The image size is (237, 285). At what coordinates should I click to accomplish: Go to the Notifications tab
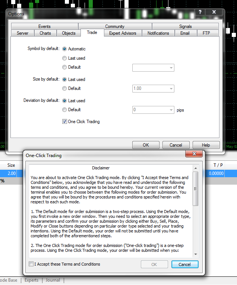click(x=158, y=33)
